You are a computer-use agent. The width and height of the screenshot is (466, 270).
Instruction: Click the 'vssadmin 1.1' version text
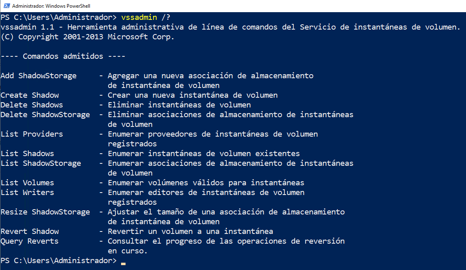point(27,27)
